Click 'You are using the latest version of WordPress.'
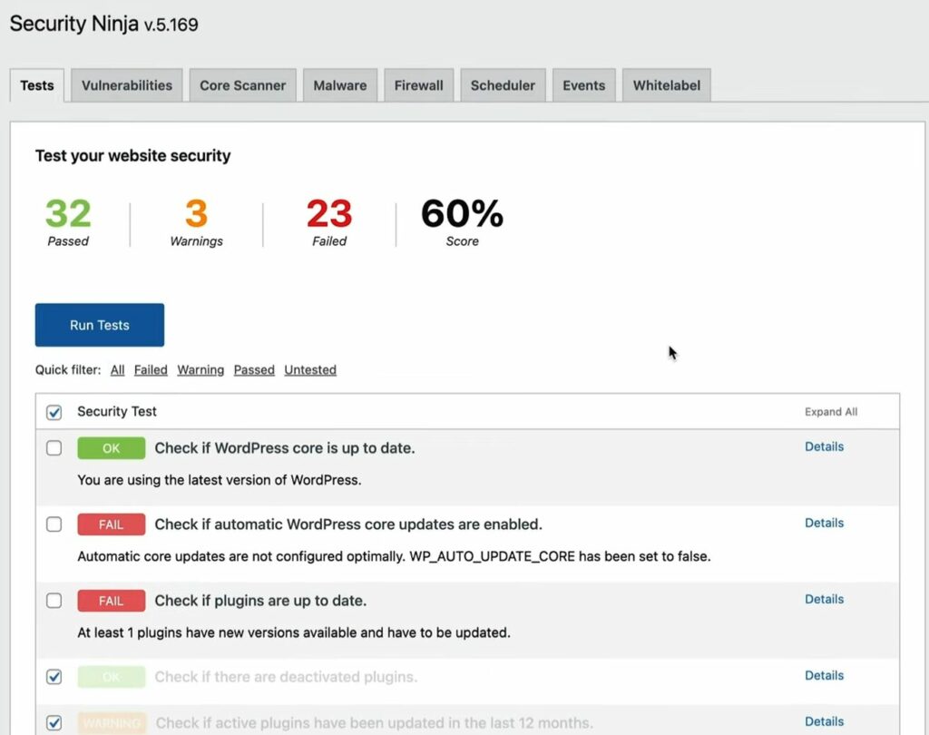This screenshot has width=929, height=735. coord(220,480)
